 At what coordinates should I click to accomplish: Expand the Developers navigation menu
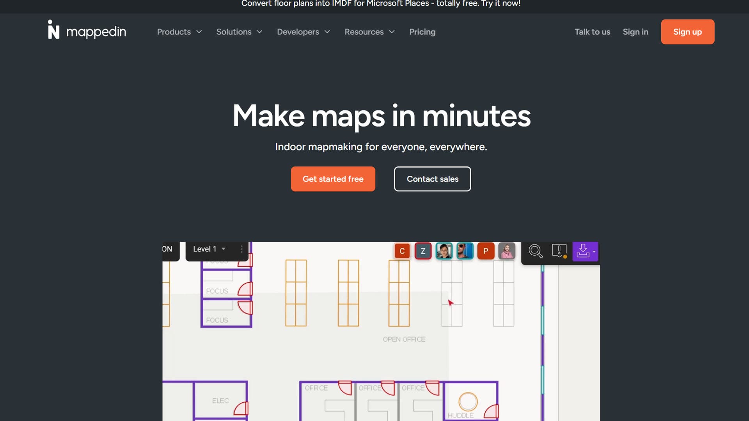tap(303, 32)
